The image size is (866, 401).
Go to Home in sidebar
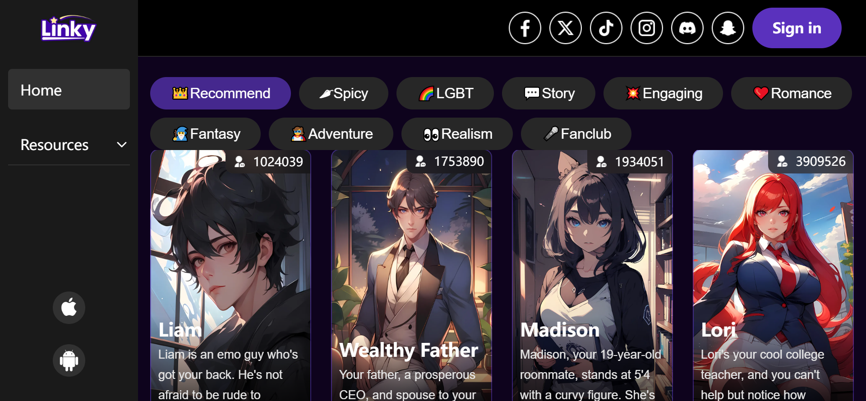[x=69, y=89]
